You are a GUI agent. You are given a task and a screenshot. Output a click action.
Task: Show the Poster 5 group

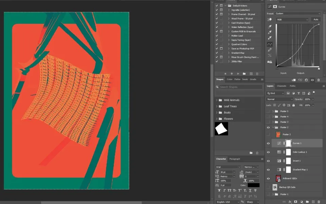click(x=268, y=111)
